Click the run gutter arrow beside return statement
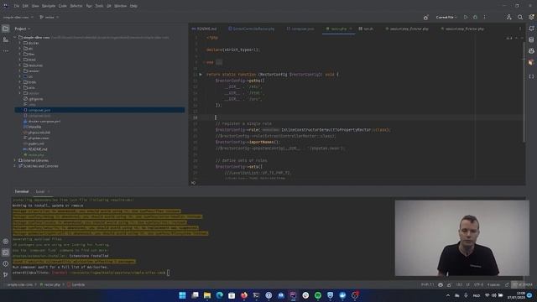Image resolution: width=537 pixels, height=302 pixels. pyautogui.click(x=201, y=75)
